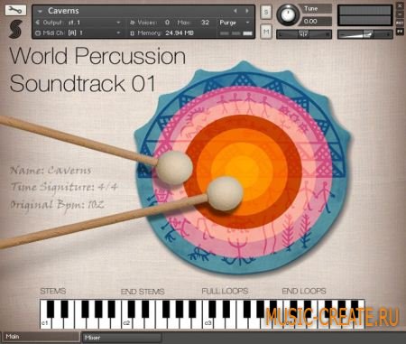
Task: Click the Memory value 24.94 MB
Action: click(x=180, y=33)
